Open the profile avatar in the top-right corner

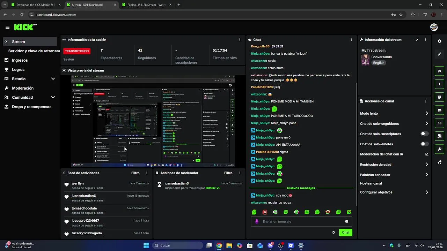point(434,27)
